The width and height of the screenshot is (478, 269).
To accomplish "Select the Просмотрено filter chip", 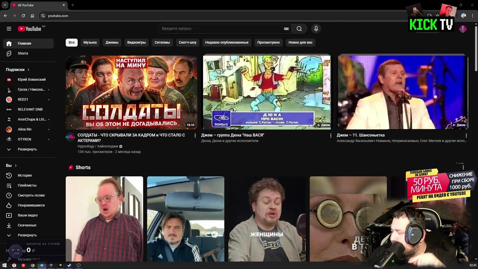I will pos(269,42).
